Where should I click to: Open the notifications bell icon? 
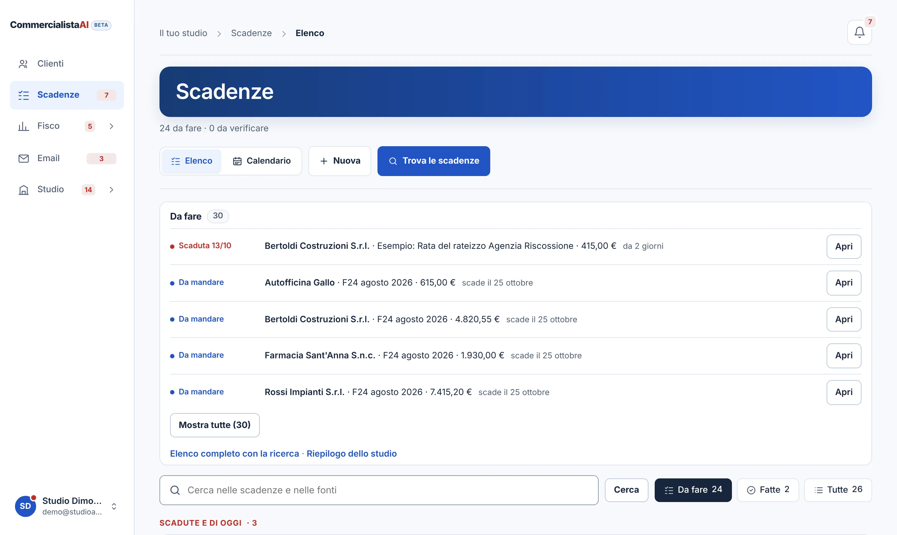[x=859, y=32]
